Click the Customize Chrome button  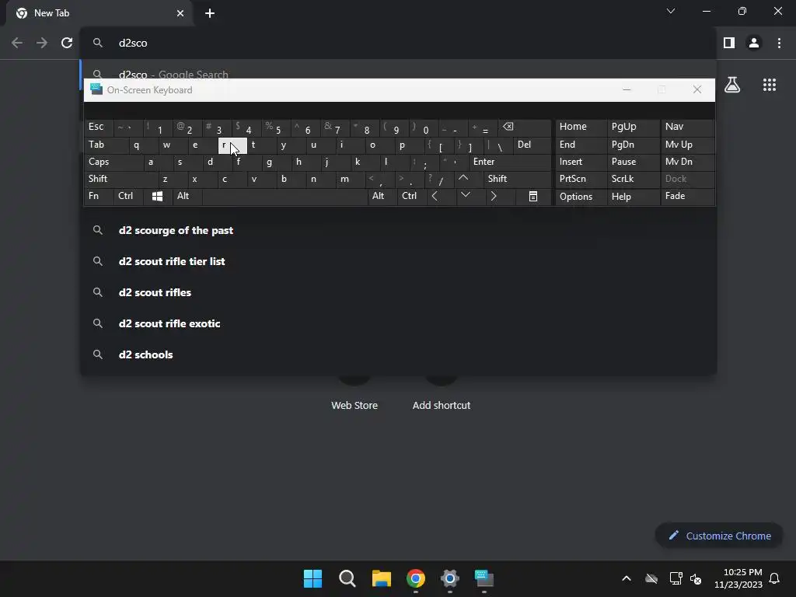pyautogui.click(x=719, y=536)
